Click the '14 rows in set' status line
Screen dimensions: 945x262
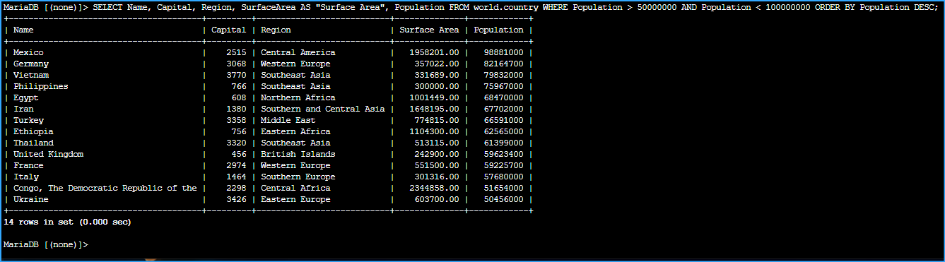point(67,222)
